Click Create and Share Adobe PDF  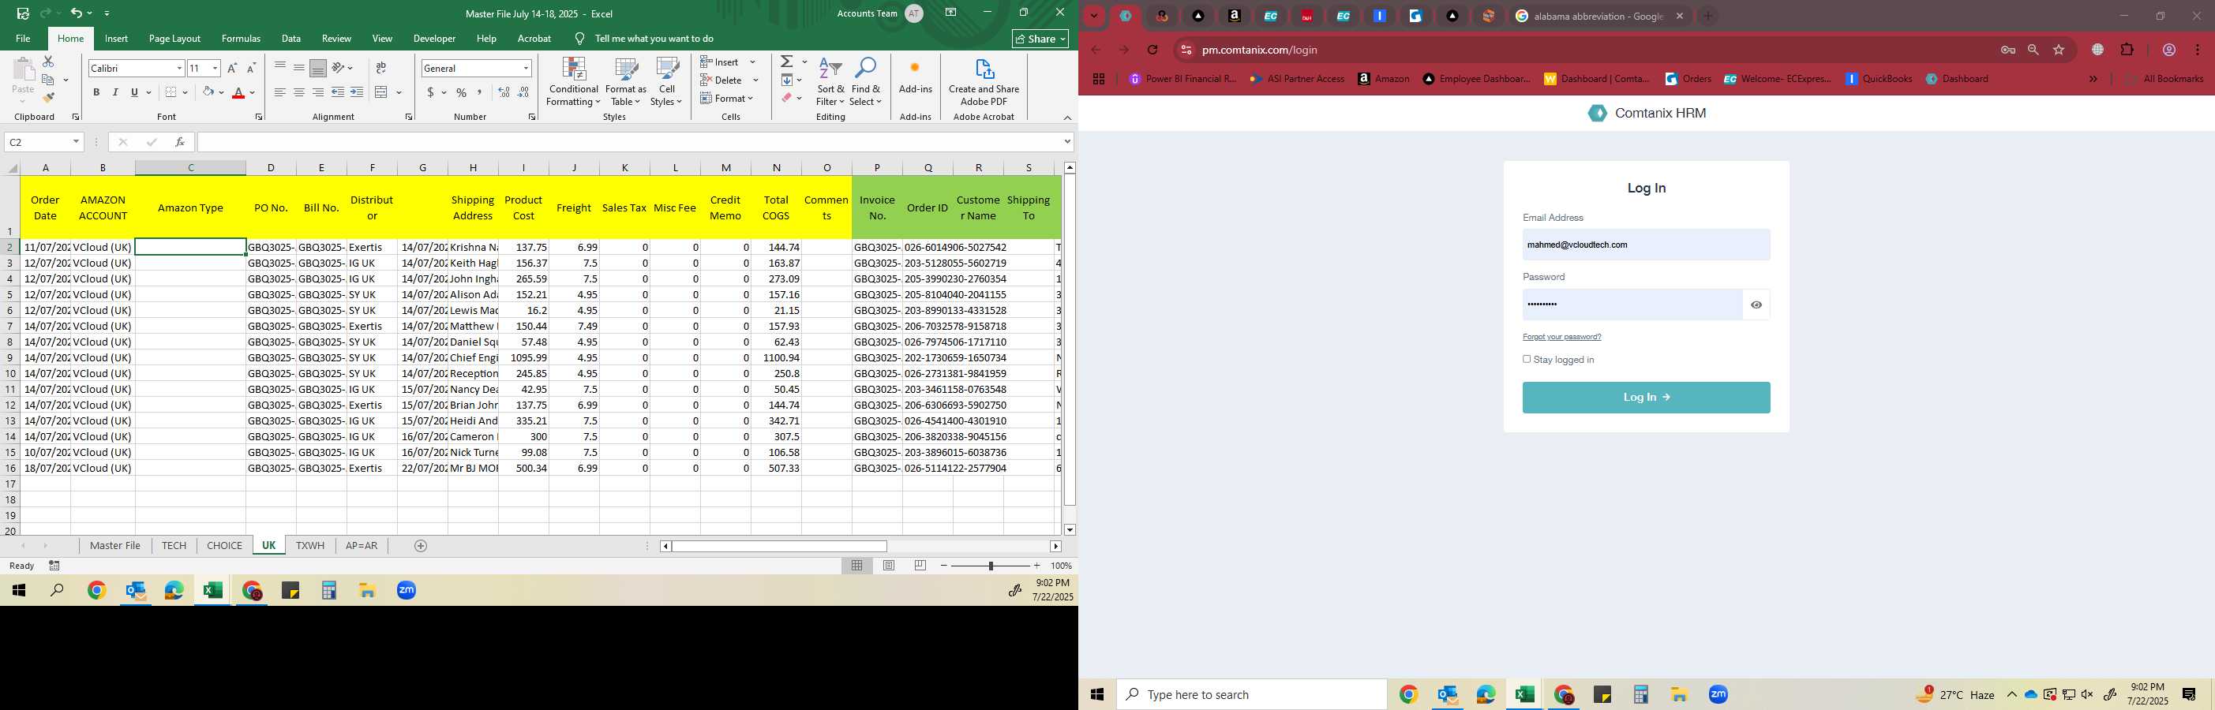[984, 82]
